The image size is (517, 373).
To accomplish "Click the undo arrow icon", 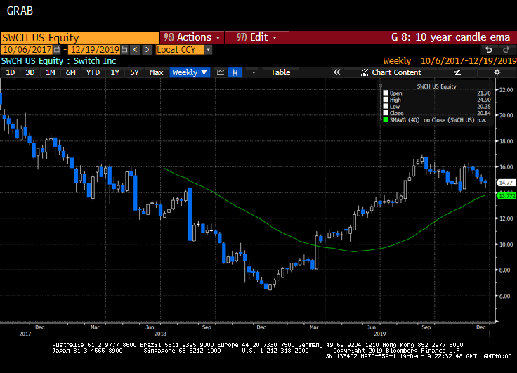I will click(x=489, y=50).
